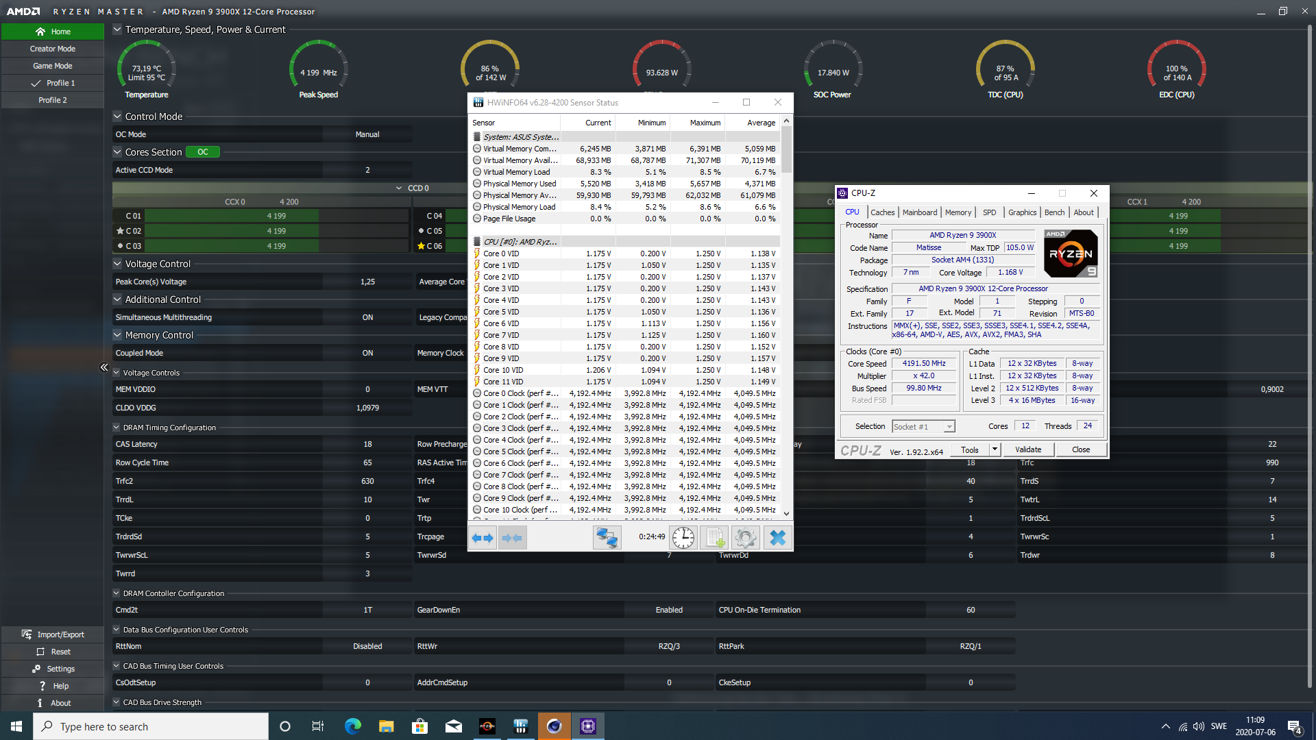Open the SPD tab in CPU-Z
The width and height of the screenshot is (1316, 740).
(x=989, y=212)
